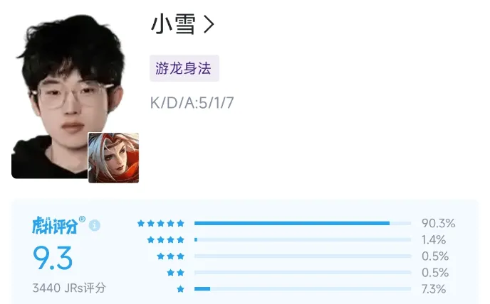Tap the 3440 JRs评分 count text

[69, 288]
